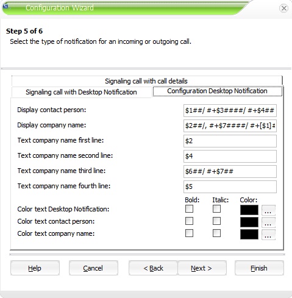Click the 'Display contact person:' label
292x298 pixels.
[x=52, y=110]
